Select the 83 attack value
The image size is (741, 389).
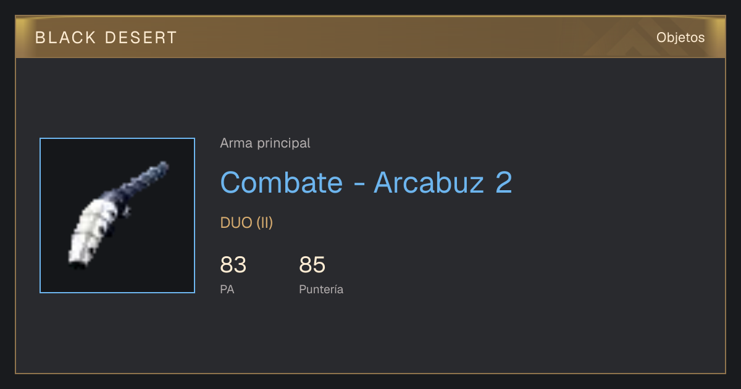[233, 265]
